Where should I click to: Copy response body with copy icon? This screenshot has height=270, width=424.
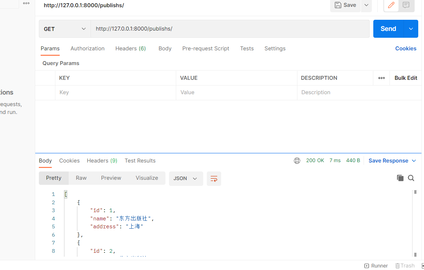(x=400, y=178)
